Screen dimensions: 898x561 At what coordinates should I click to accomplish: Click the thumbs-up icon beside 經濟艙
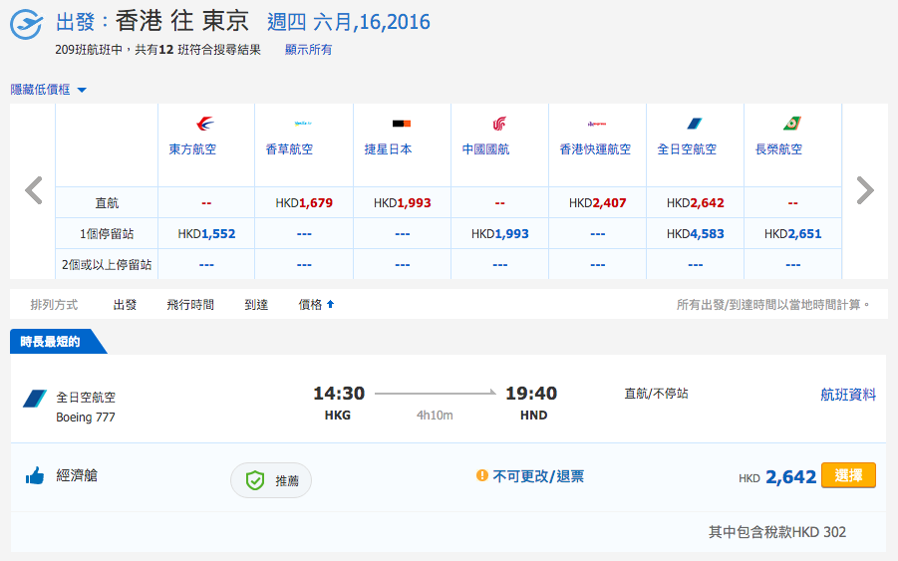coord(35,475)
